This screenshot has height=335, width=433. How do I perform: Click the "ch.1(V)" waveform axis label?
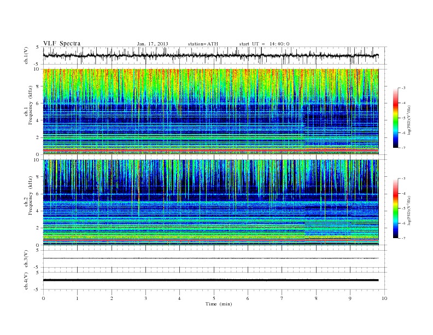click(x=26, y=55)
